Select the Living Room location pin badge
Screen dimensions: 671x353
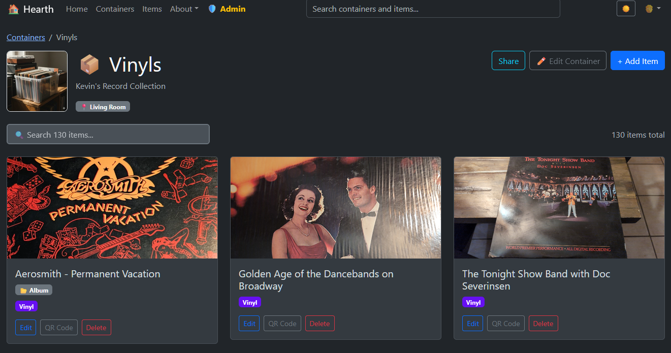click(103, 107)
